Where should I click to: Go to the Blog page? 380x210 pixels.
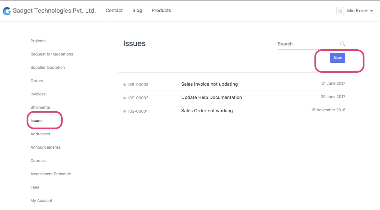click(137, 10)
